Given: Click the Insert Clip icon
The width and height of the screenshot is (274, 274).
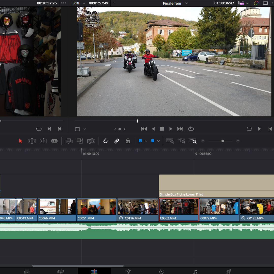Looking at the screenshot, I should (x=69, y=141).
